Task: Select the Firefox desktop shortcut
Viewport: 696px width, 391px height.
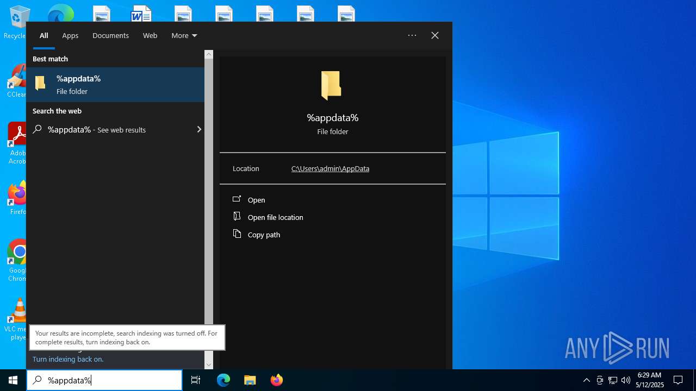Action: tap(17, 198)
